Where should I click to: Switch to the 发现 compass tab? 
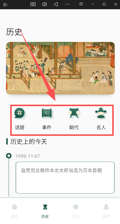tap(75, 211)
